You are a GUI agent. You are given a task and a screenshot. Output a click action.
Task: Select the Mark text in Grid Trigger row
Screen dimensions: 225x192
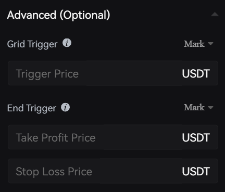pos(194,44)
